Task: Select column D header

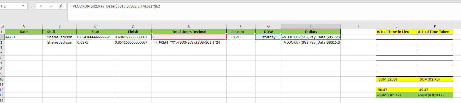Action: point(133,26)
